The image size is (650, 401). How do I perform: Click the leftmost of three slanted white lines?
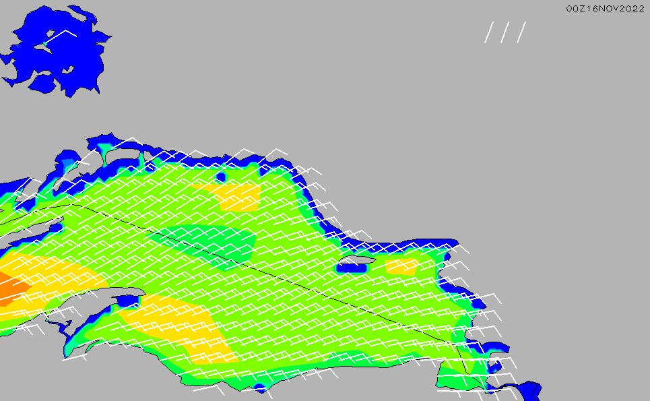click(490, 32)
